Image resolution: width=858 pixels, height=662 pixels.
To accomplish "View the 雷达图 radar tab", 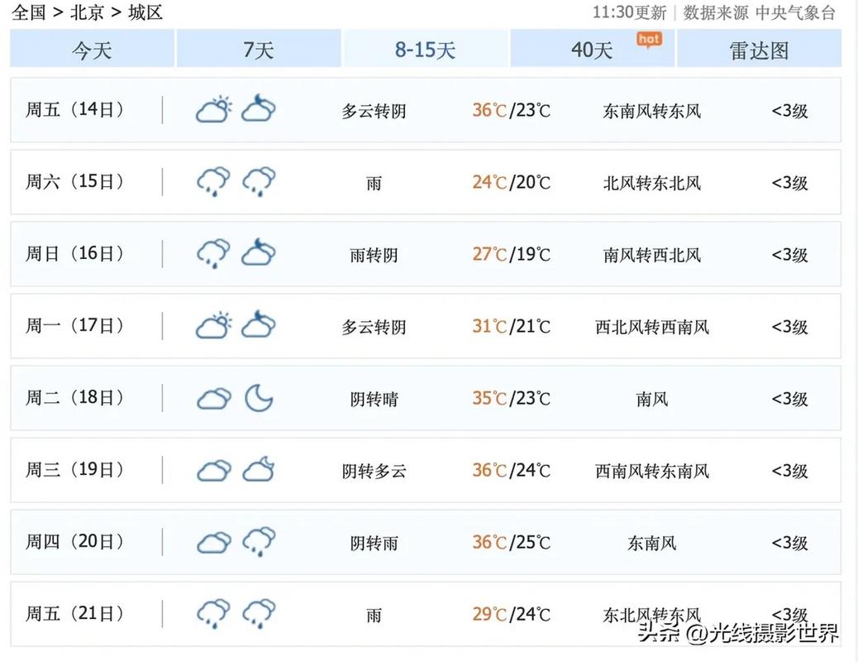I will pyautogui.click(x=760, y=49).
